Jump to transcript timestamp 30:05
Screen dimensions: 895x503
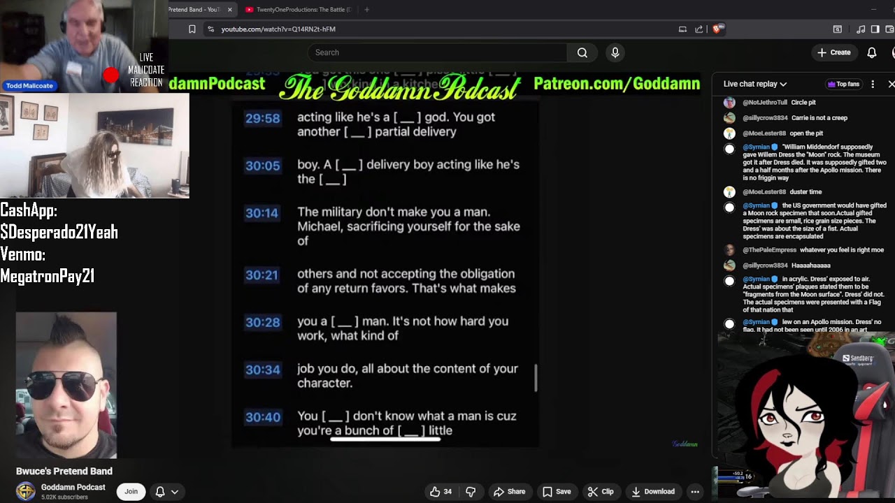coord(262,166)
